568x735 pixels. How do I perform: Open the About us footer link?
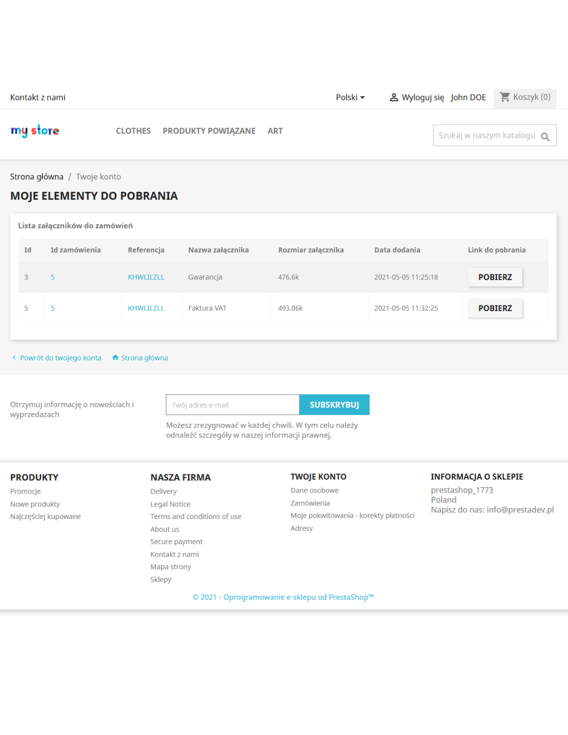pyautogui.click(x=165, y=529)
